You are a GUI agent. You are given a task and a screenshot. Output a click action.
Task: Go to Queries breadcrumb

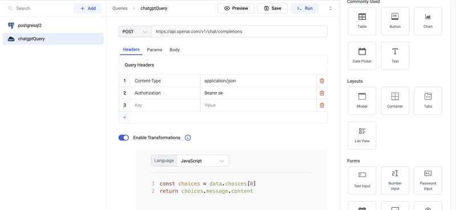tap(120, 9)
